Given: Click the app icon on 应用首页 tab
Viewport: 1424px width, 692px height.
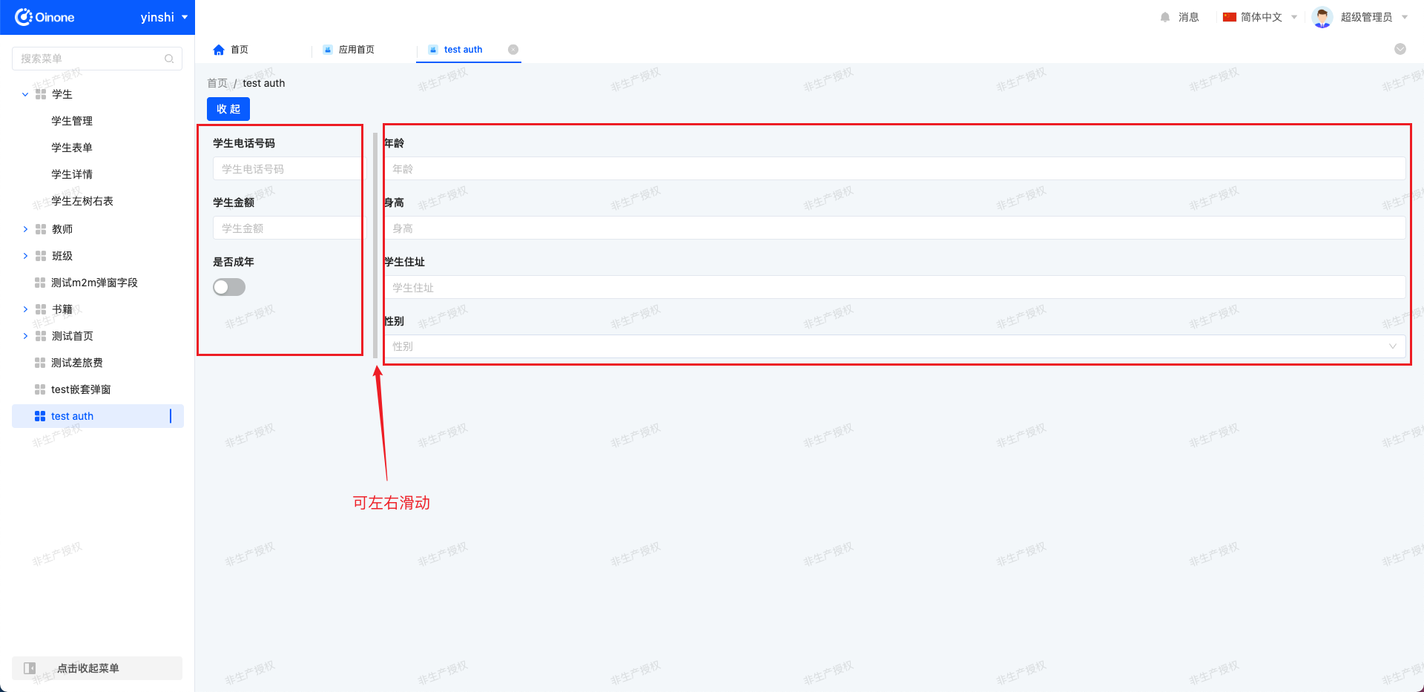Looking at the screenshot, I should 328,50.
